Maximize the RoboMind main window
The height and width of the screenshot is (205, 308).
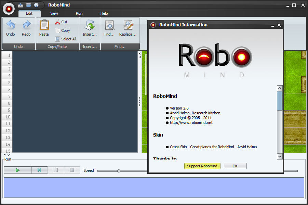294,5
